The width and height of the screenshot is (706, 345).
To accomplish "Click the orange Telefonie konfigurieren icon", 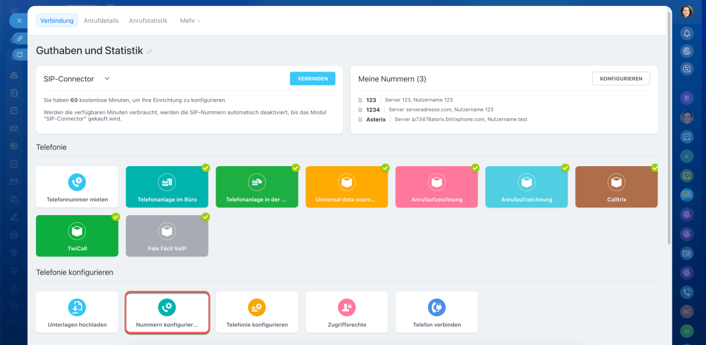I will pos(257,307).
